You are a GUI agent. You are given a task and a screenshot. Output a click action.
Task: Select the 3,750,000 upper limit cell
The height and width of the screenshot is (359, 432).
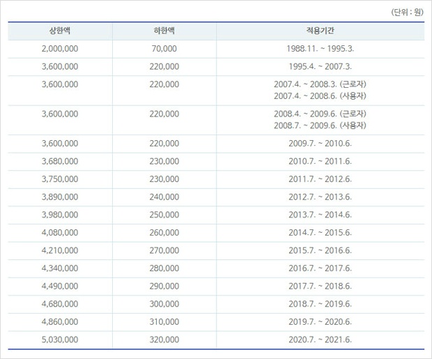coord(60,179)
